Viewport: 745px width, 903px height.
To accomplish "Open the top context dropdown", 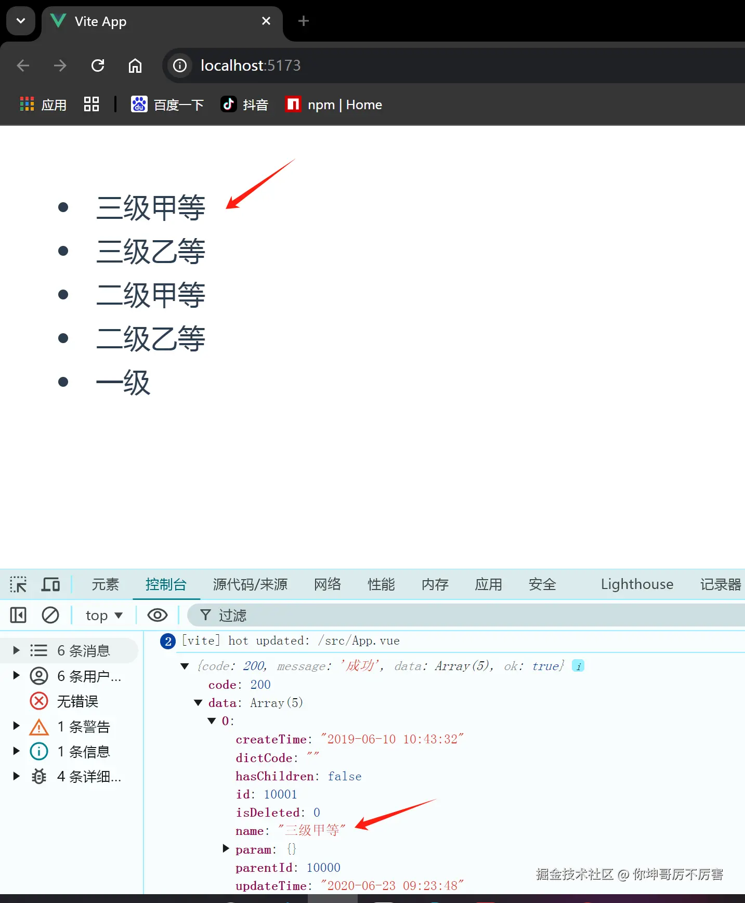I will (x=104, y=616).
